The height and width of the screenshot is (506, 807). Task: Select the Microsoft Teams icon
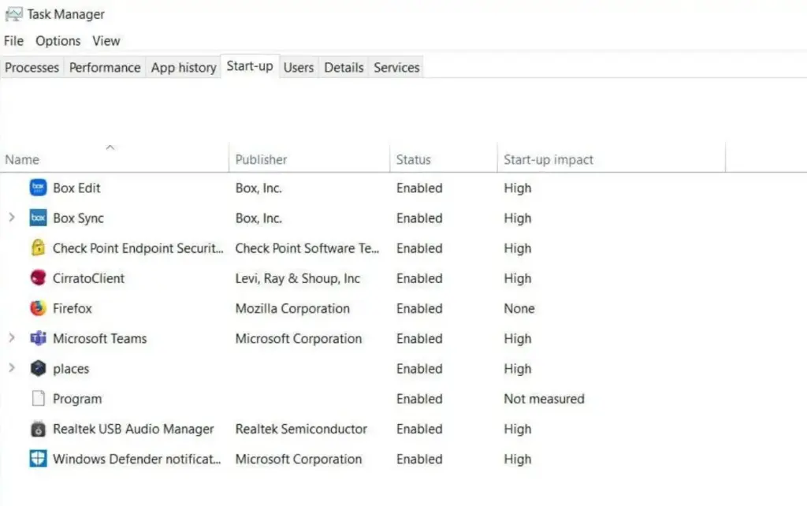click(38, 339)
